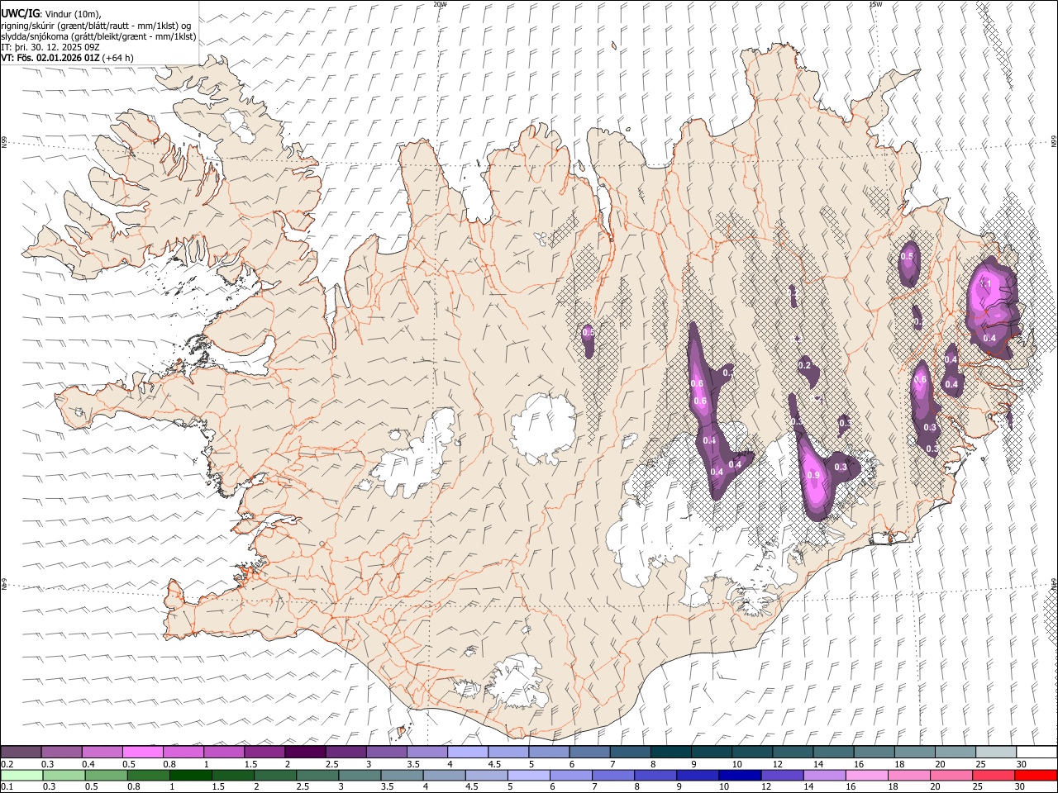1058x793 pixels.
Task: Select lower legend red swatch at 30
Action: pyautogui.click(x=1036, y=775)
